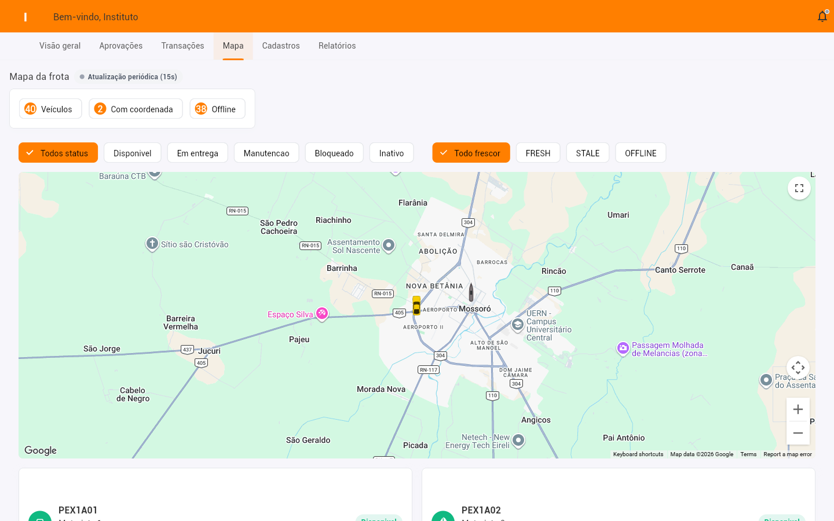Zoom out on the map
The height and width of the screenshot is (521, 834).
pos(798,433)
